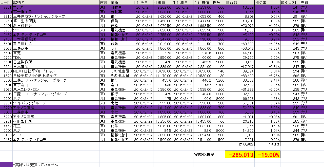Click the 三井住友フィナンシャルグループ cell
Screen dimensions: 324x167
coord(56,16)
